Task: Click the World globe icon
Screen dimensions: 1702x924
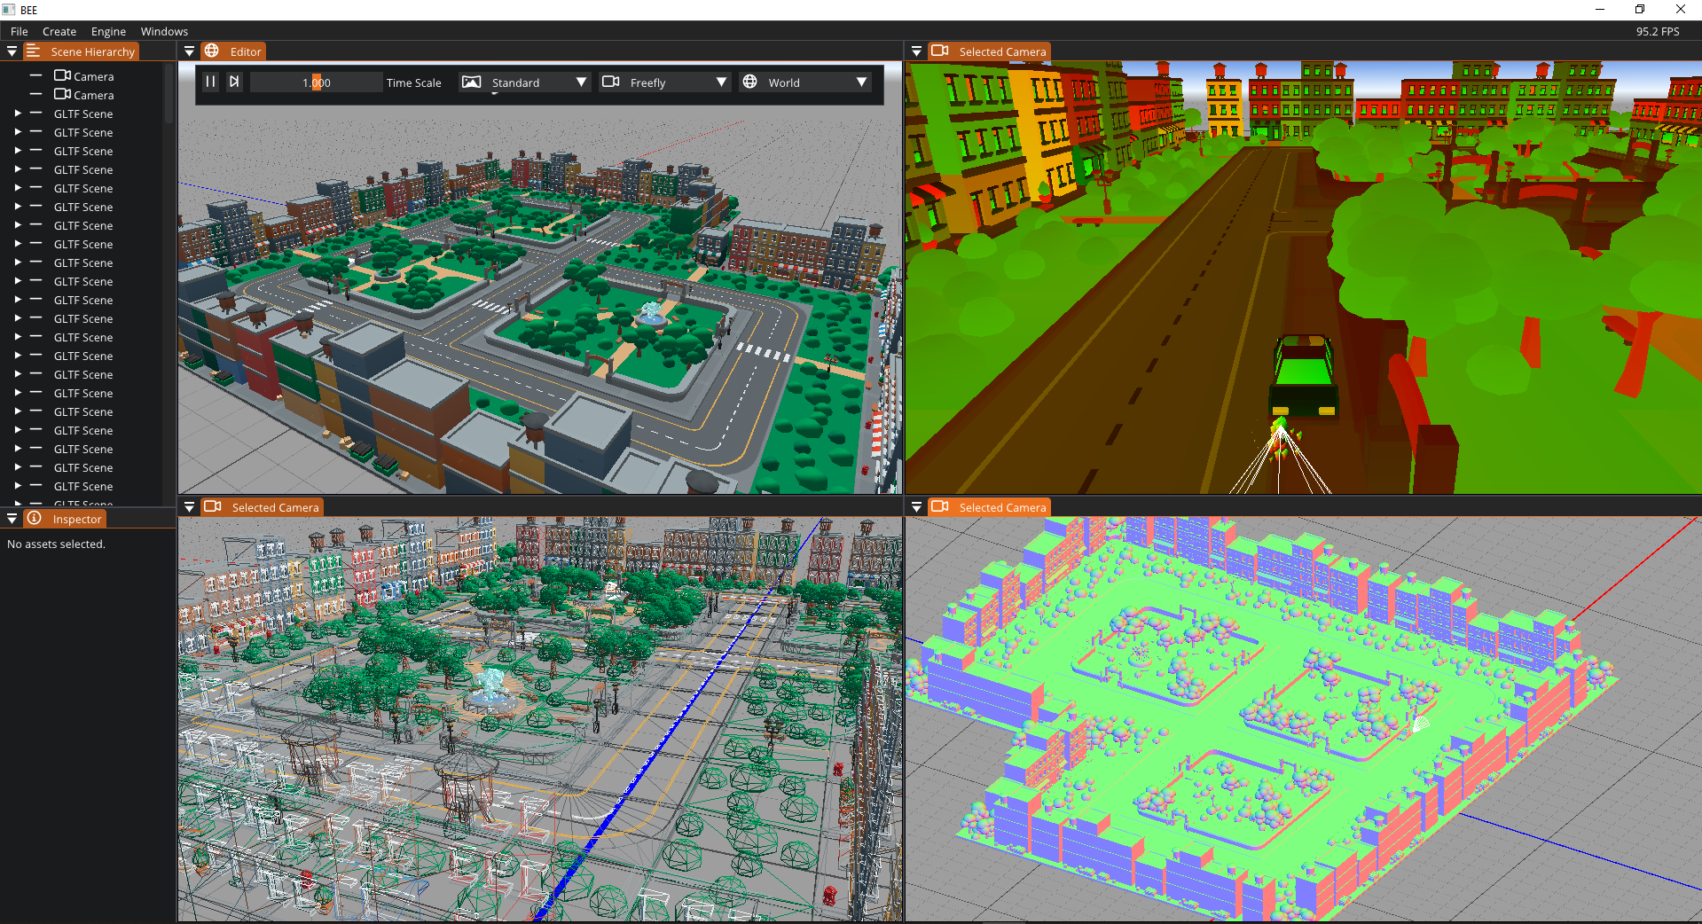Action: [x=749, y=82]
